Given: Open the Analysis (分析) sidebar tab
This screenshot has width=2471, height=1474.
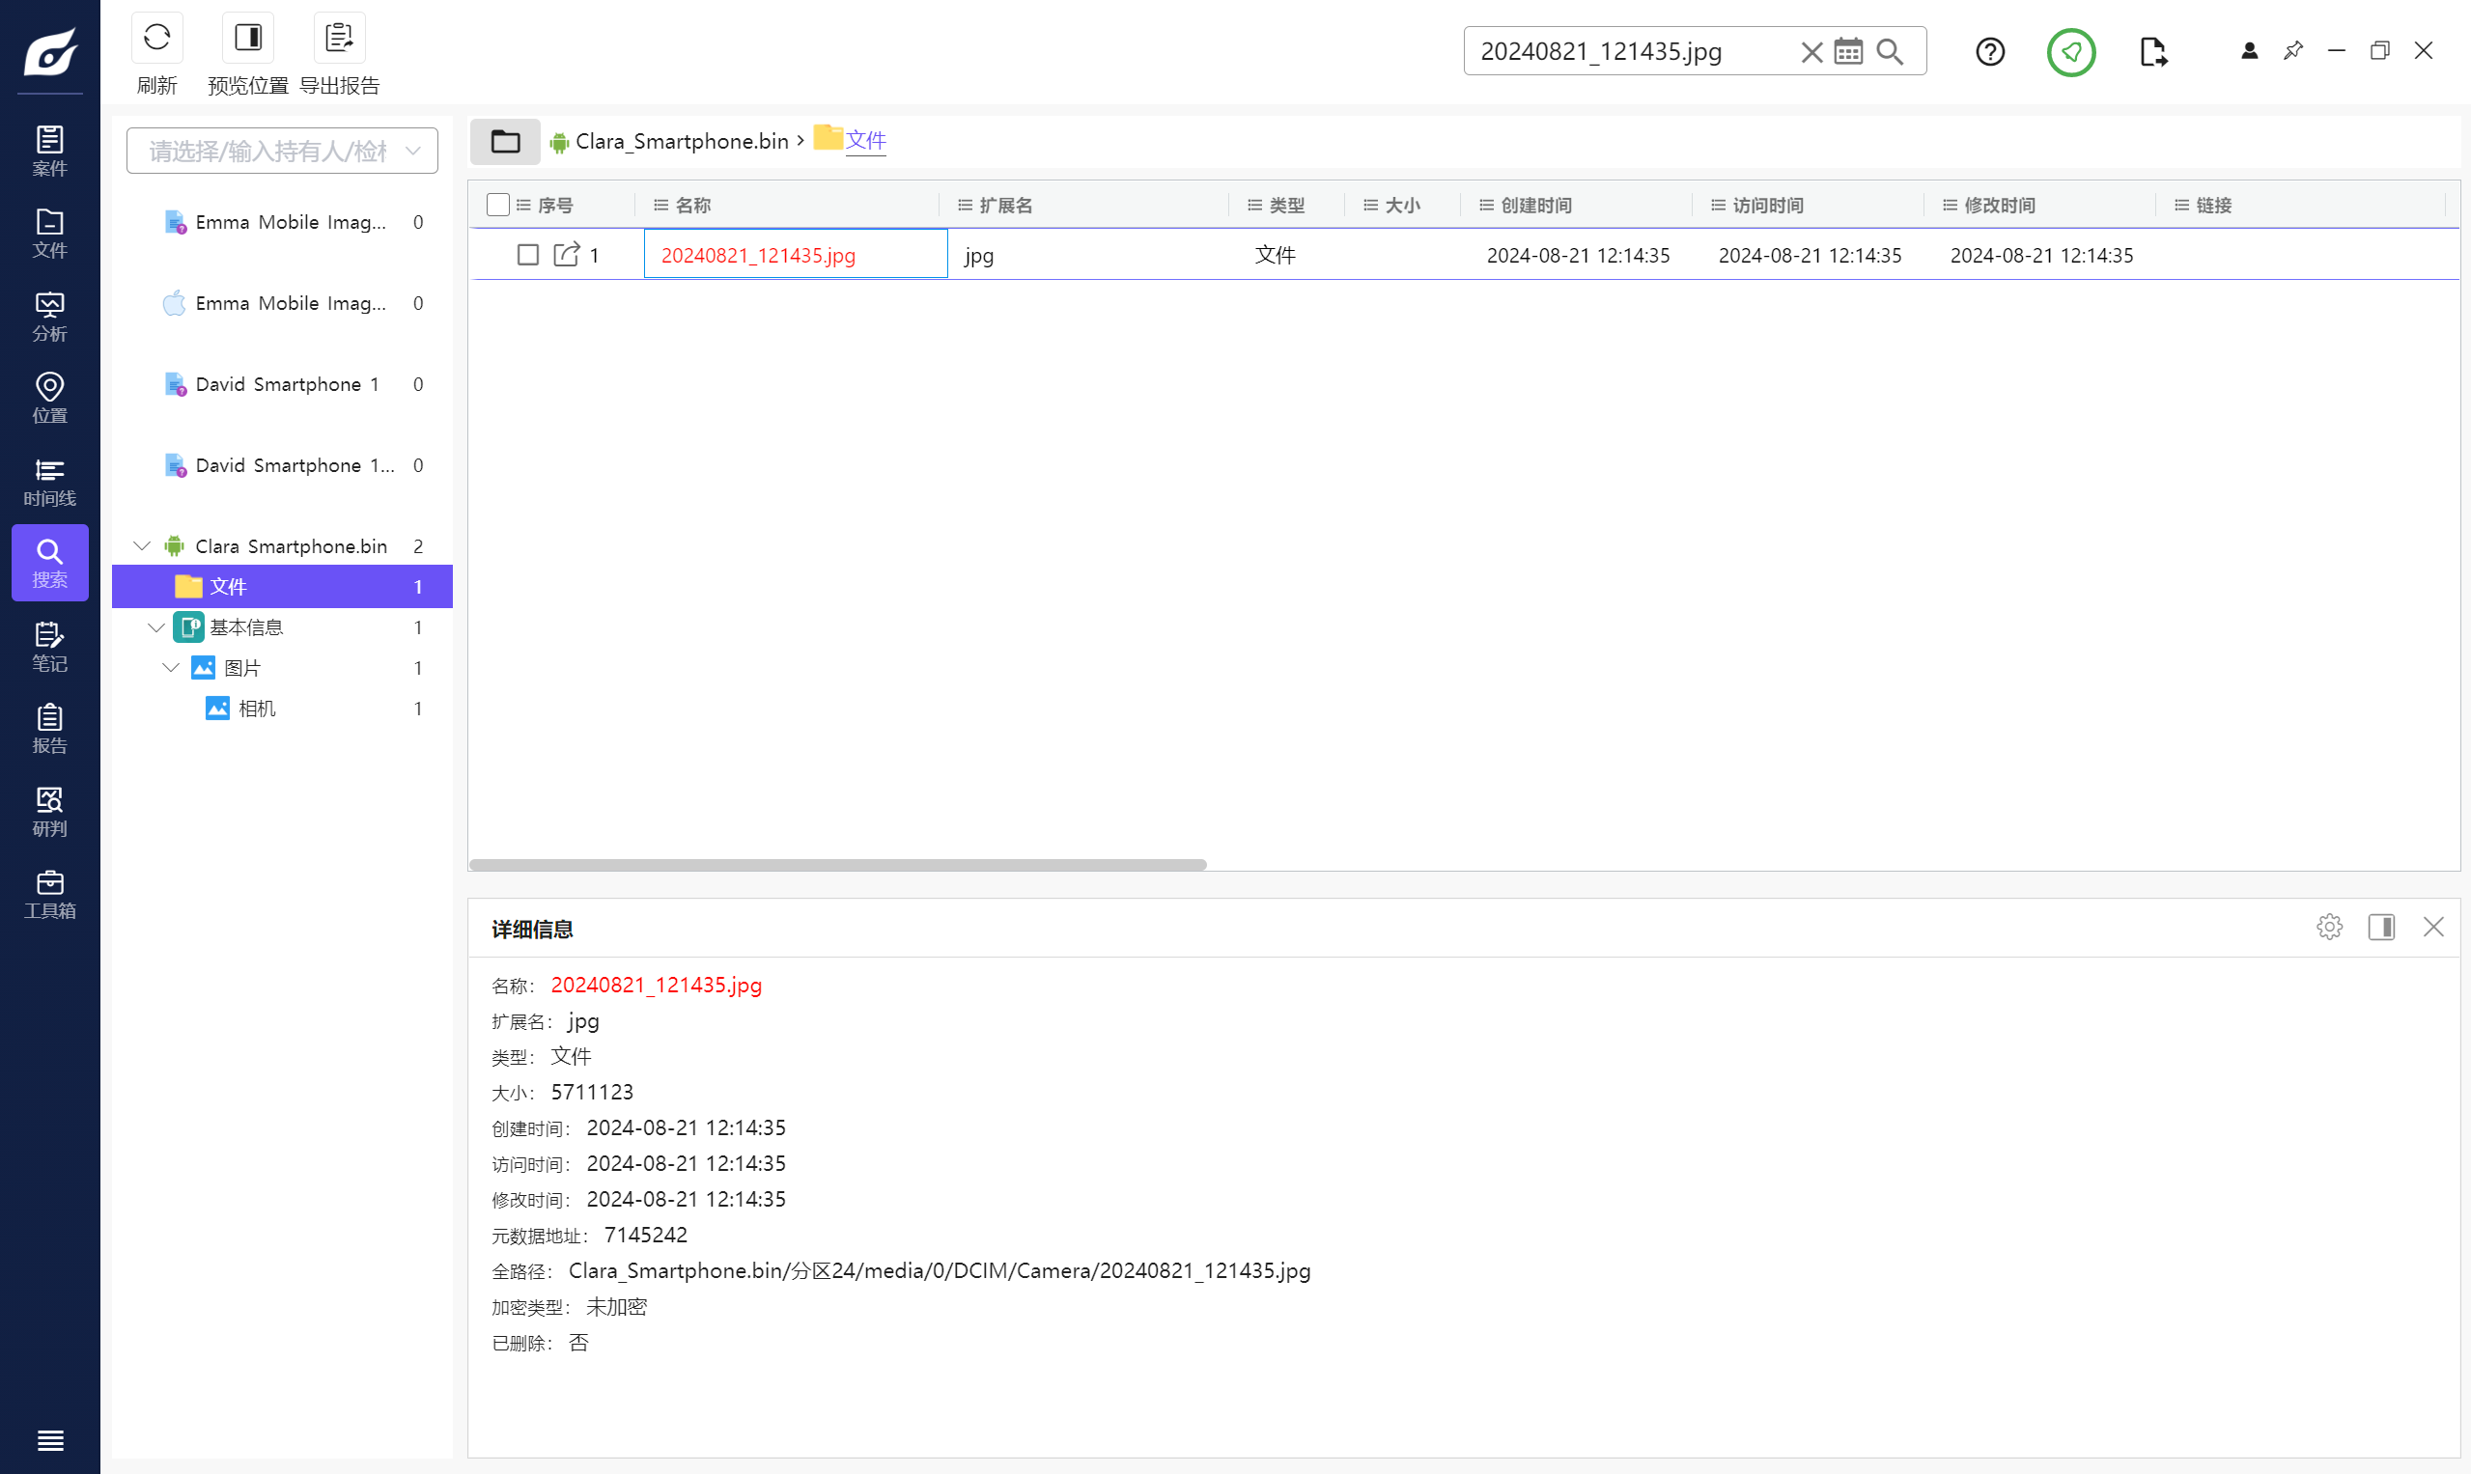Looking at the screenshot, I should click(49, 317).
